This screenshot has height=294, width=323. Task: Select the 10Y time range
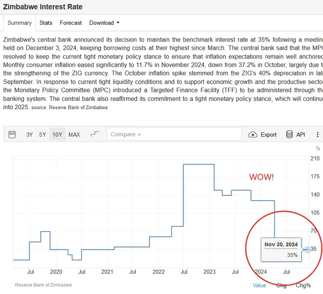pyautogui.click(x=57, y=135)
